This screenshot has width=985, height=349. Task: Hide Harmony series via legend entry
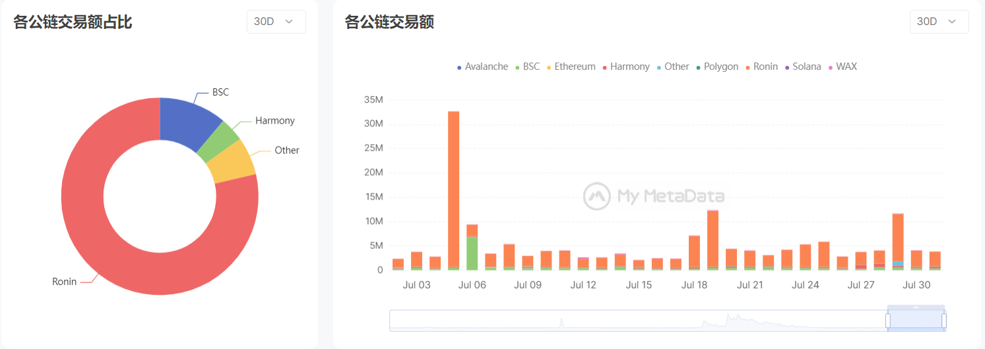(625, 67)
